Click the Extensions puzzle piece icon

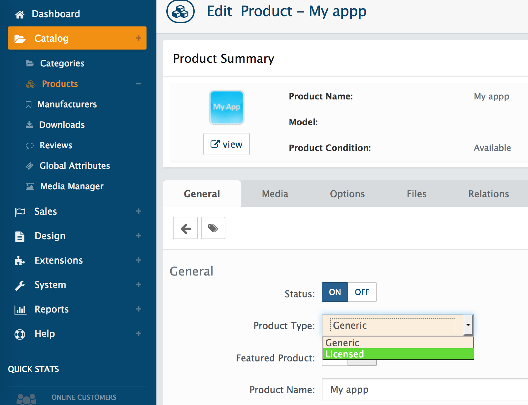[20, 261]
